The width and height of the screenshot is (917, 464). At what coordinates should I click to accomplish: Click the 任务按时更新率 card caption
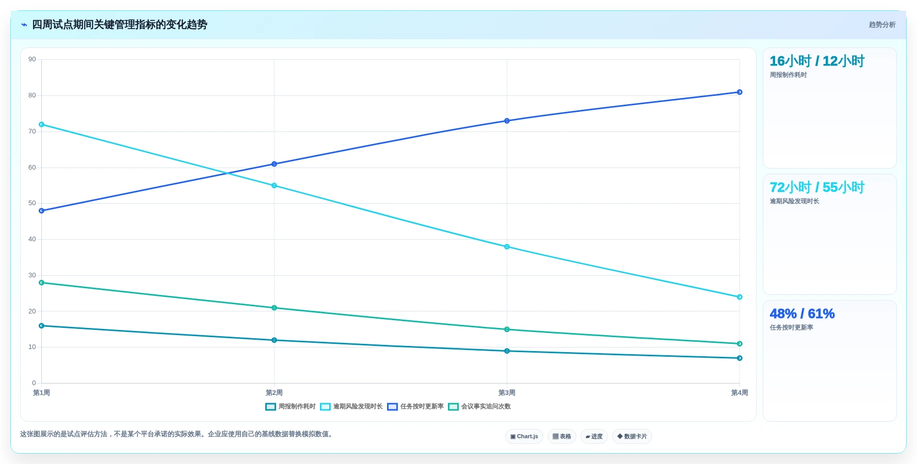click(x=791, y=328)
